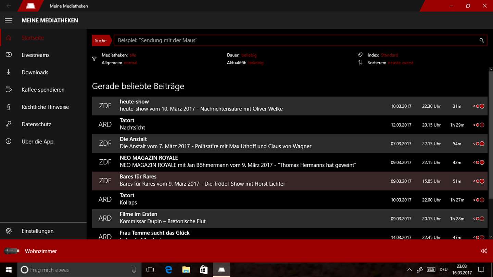This screenshot has height=277, width=493.
Task: Show hidden system tray icons
Action: [x=409, y=270]
